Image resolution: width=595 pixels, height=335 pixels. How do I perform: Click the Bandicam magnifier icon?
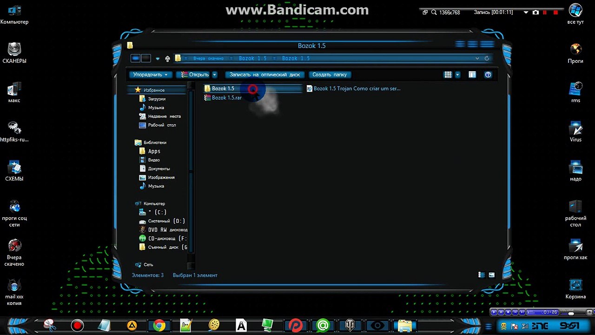(x=434, y=13)
